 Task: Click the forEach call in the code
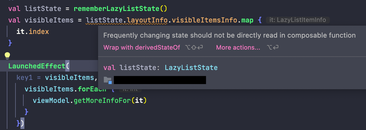[x=92, y=89]
